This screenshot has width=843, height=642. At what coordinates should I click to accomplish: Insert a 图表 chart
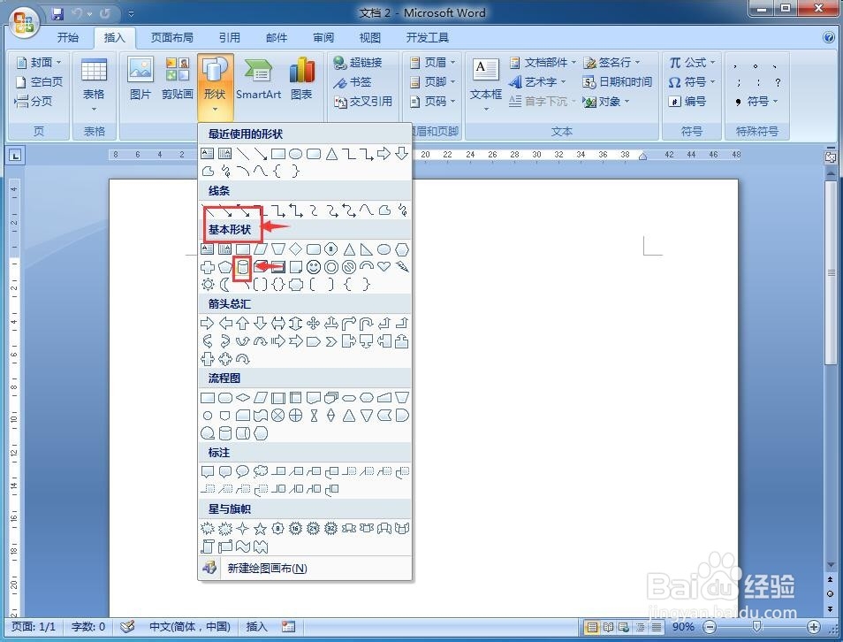[x=301, y=79]
